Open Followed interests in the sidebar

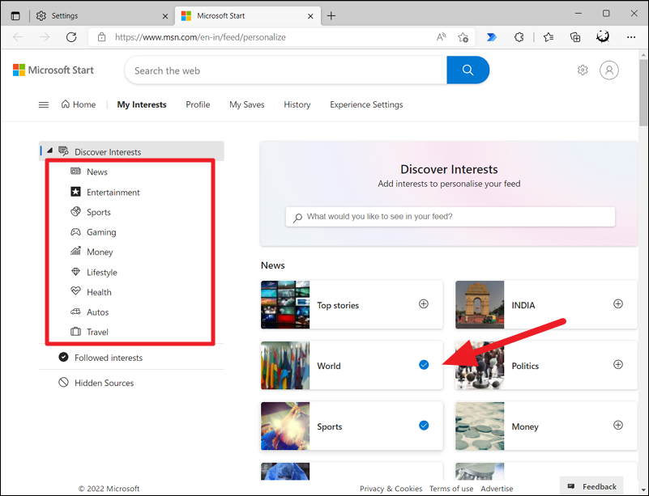(x=108, y=358)
